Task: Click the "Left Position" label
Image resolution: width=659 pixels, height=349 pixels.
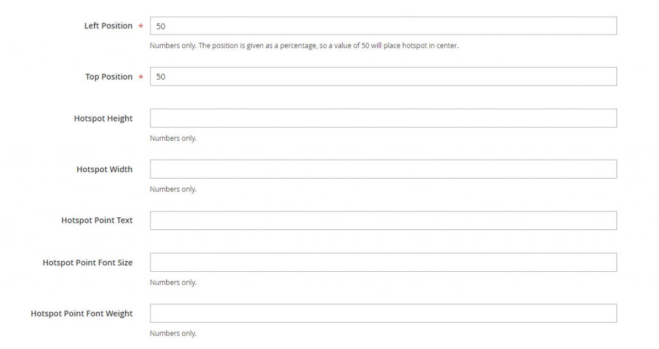Action: point(108,26)
